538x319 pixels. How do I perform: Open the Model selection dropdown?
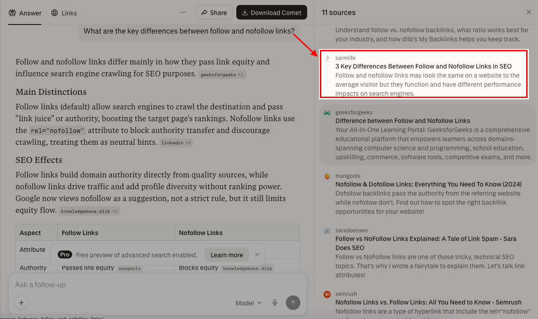pos(248,303)
